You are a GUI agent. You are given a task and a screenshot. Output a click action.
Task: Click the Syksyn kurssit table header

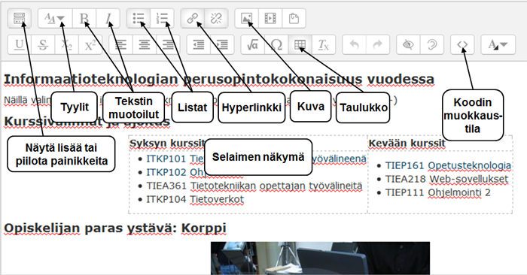pos(167,144)
